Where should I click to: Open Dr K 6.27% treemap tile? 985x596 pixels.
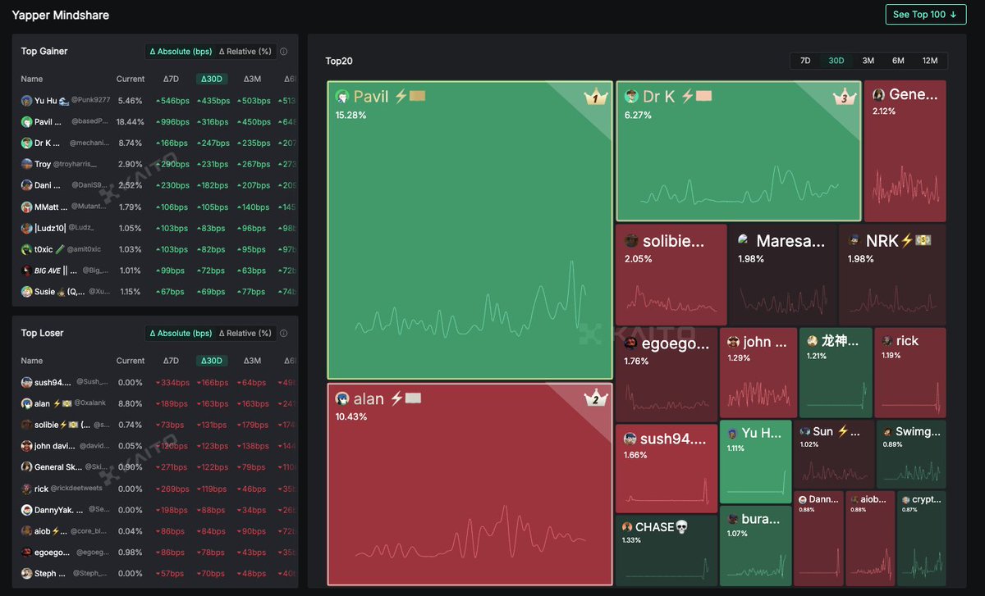pos(739,151)
